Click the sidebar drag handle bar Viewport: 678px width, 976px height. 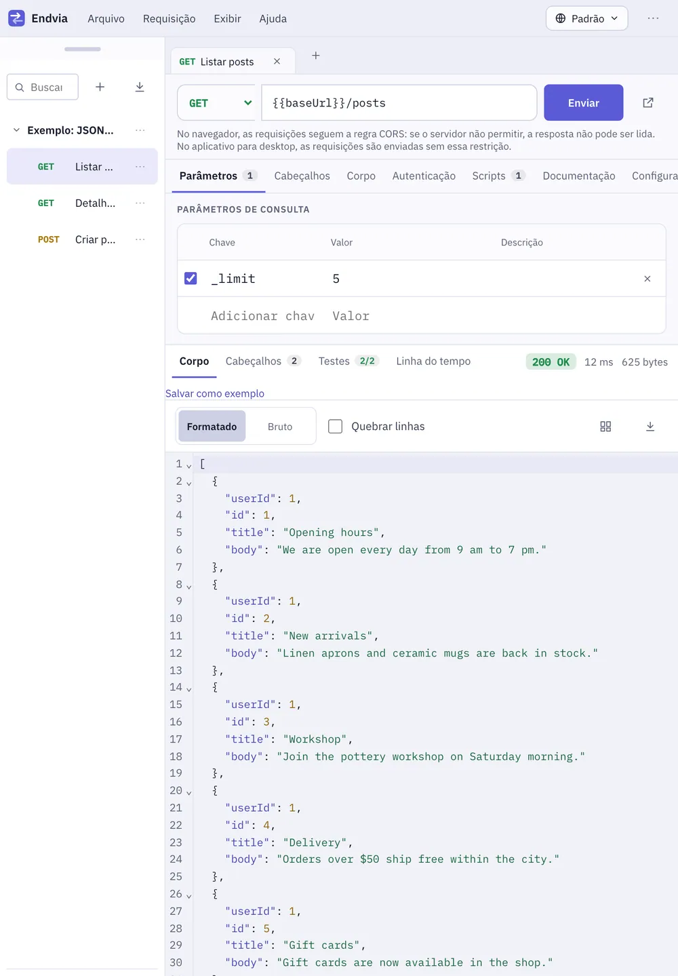click(83, 50)
